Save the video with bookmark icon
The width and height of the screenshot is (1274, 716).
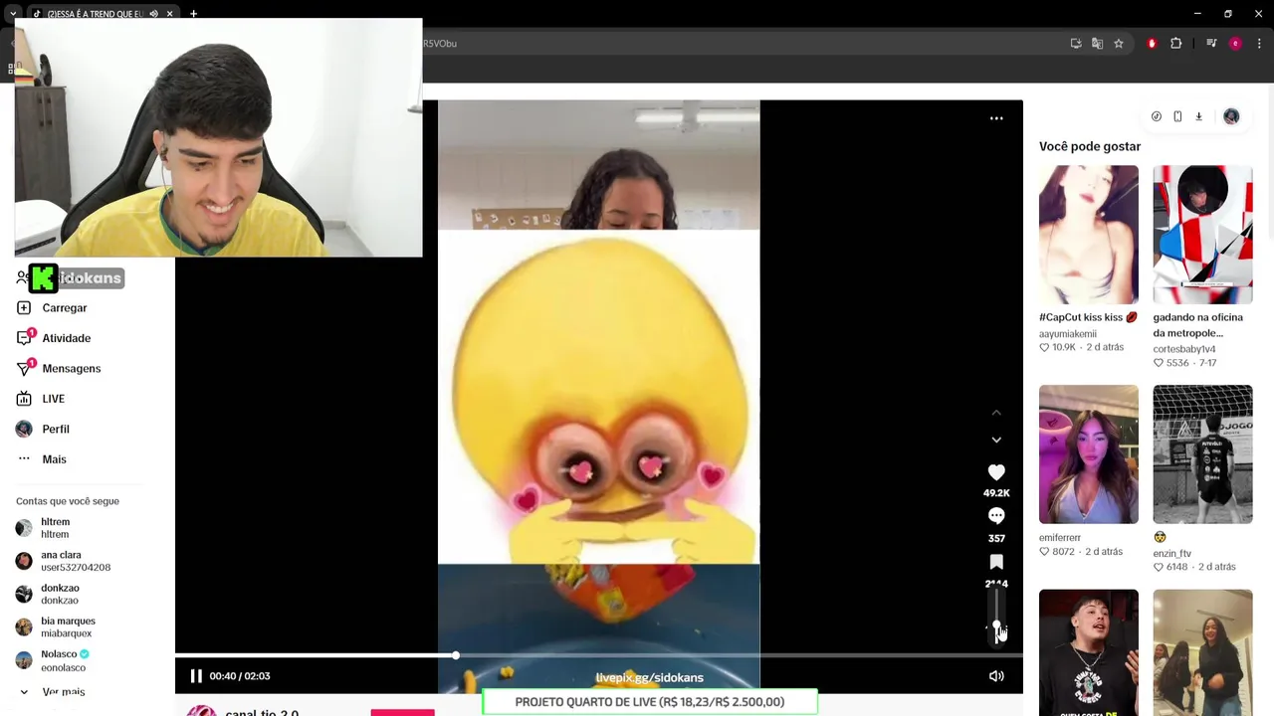click(996, 562)
